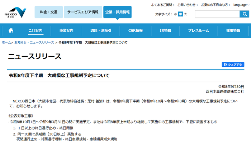
Task: Go to the home icon in navigation
Action: pyautogui.click(x=11, y=30)
